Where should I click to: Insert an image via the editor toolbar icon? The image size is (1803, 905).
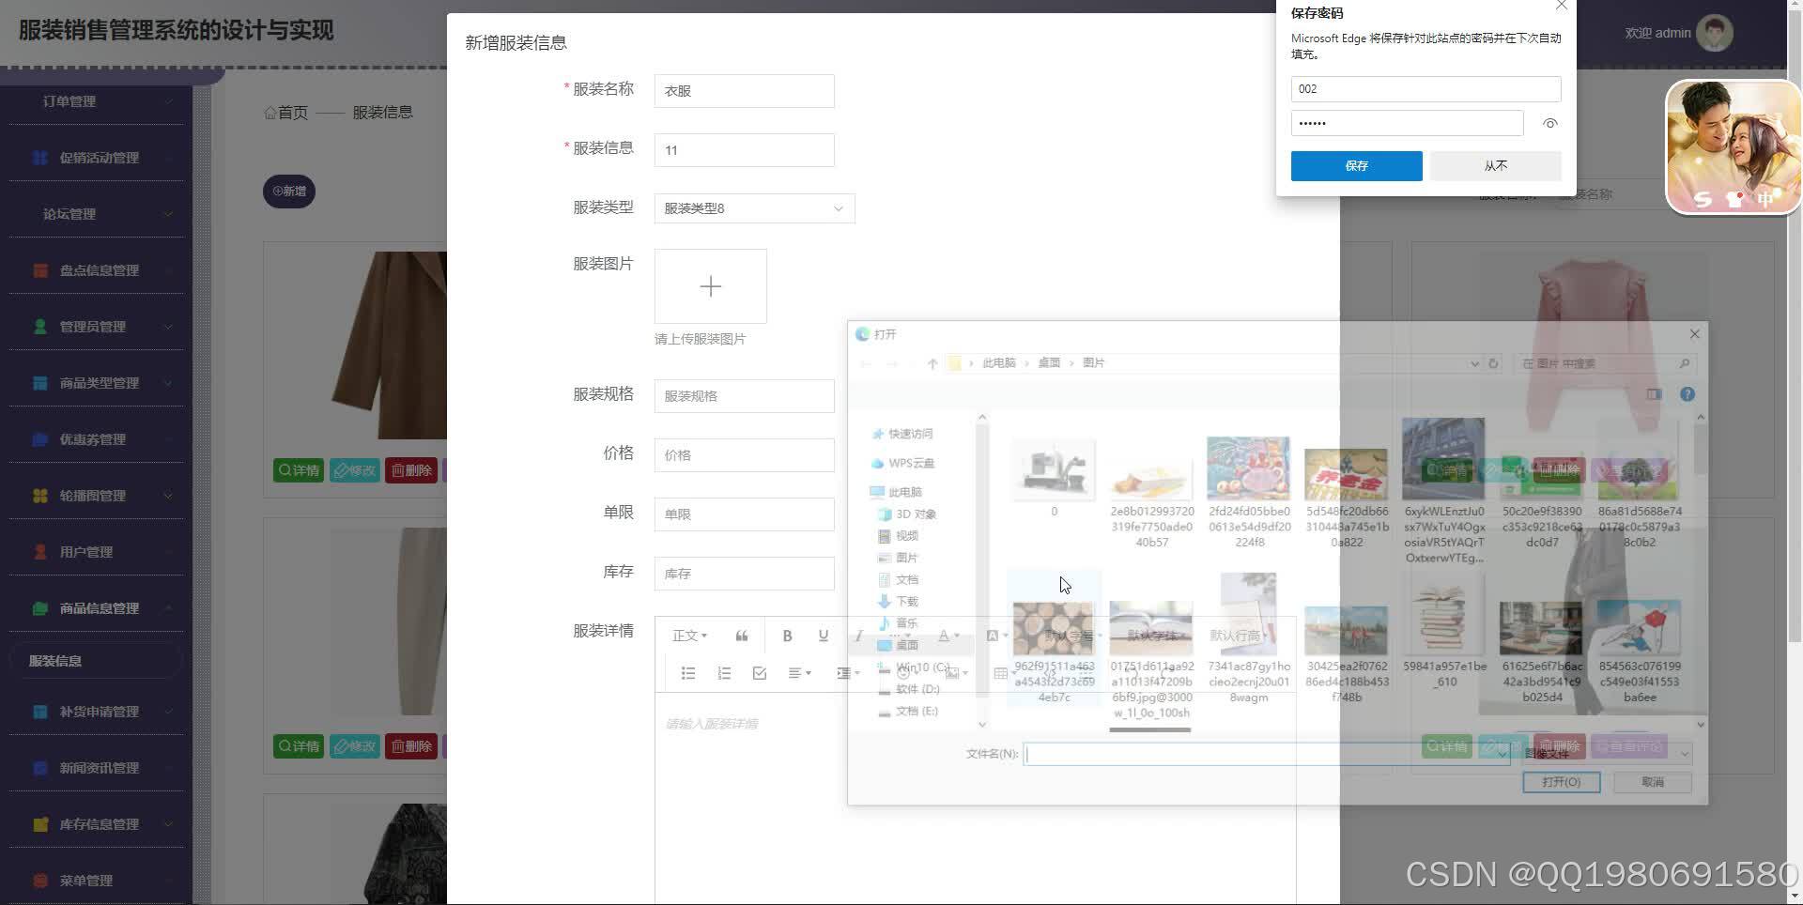[x=953, y=673]
